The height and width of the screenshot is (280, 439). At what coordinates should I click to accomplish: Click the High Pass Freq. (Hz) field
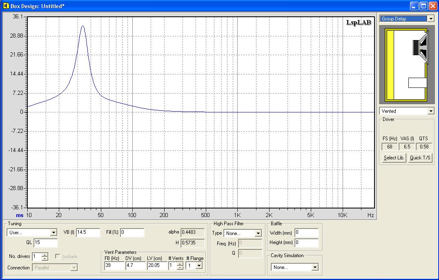(250, 243)
